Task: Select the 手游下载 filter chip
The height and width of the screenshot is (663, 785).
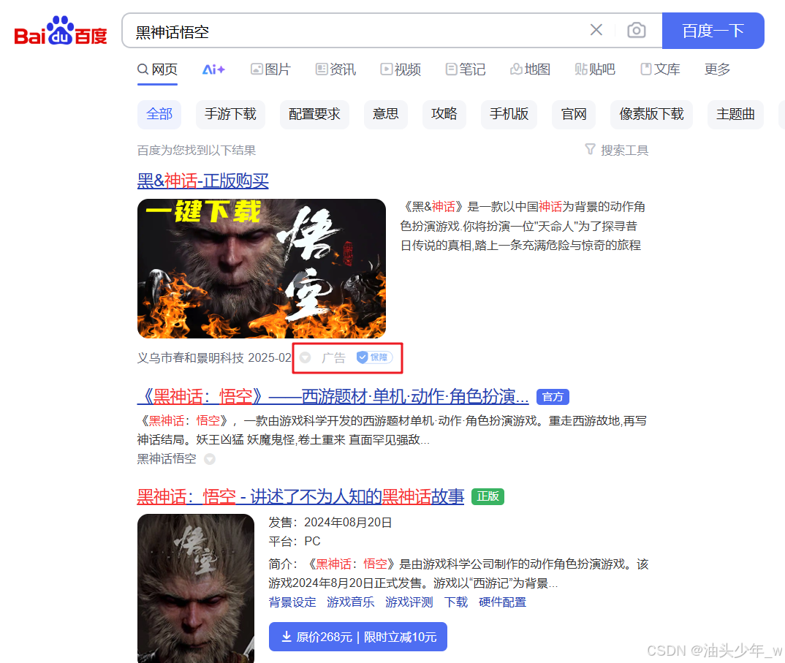Action: 230,114
